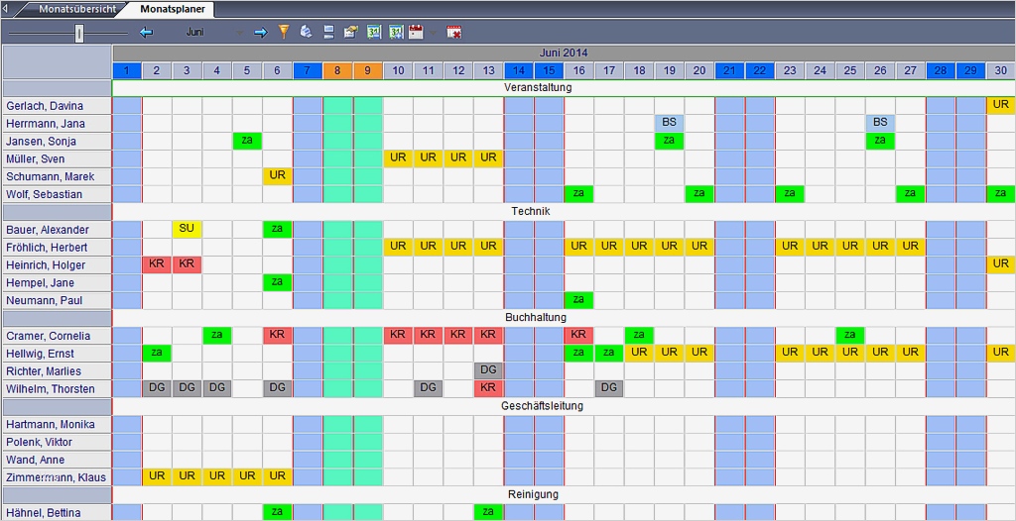Select employee Fröhlich, Herbert

[57, 248]
